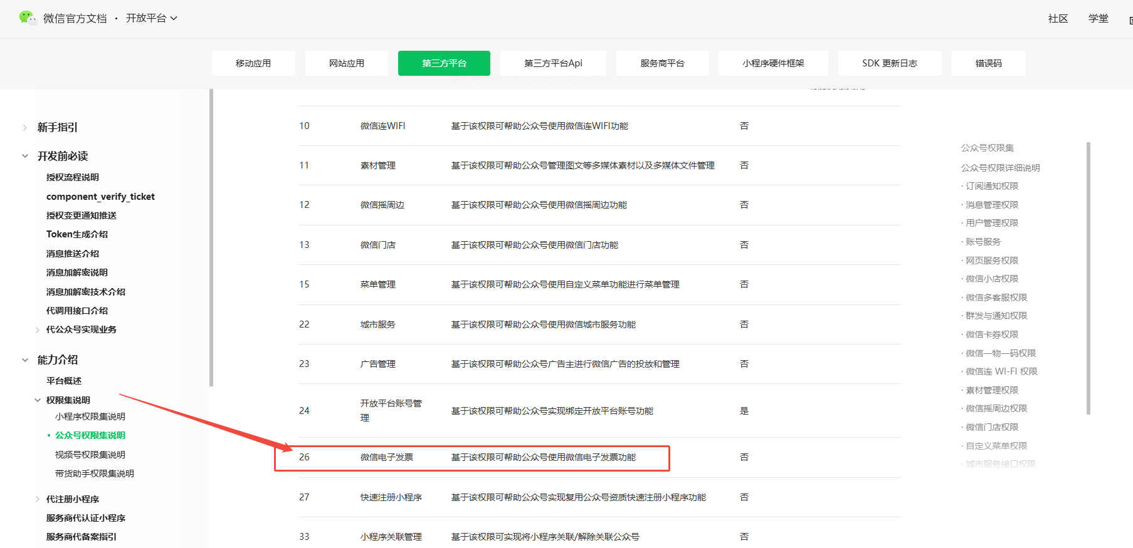
Task: Jump to 群发与通知权限 anchor
Action: (x=996, y=316)
